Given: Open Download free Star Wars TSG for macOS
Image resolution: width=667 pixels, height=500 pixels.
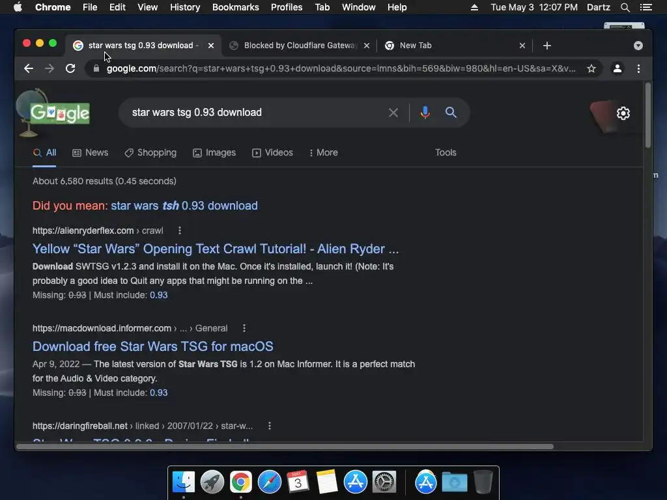Looking at the screenshot, I should 152,346.
